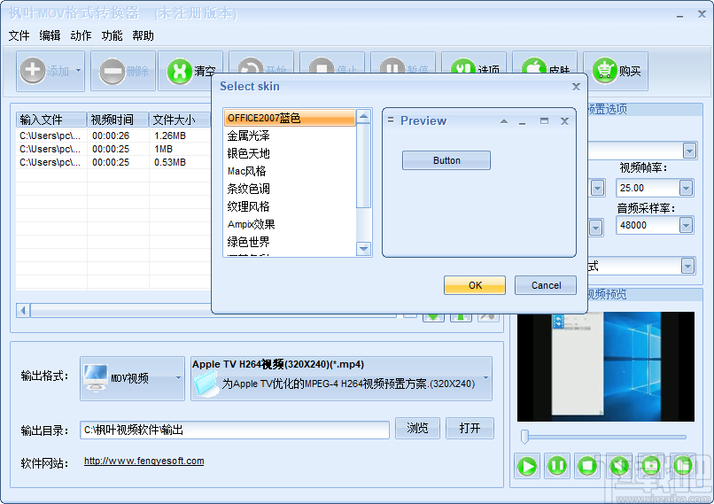Screen dimensions: 714x504
Task: Click the 视频时间 column header
Action: pyautogui.click(x=118, y=120)
